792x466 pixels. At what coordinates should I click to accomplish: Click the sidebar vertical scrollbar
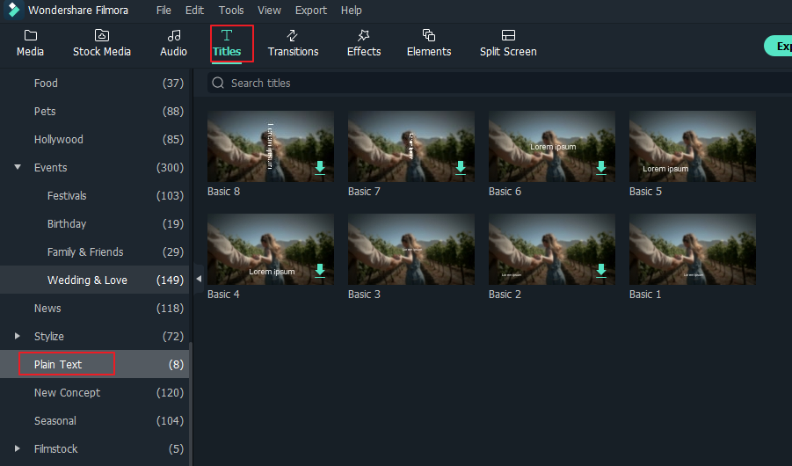(190, 396)
